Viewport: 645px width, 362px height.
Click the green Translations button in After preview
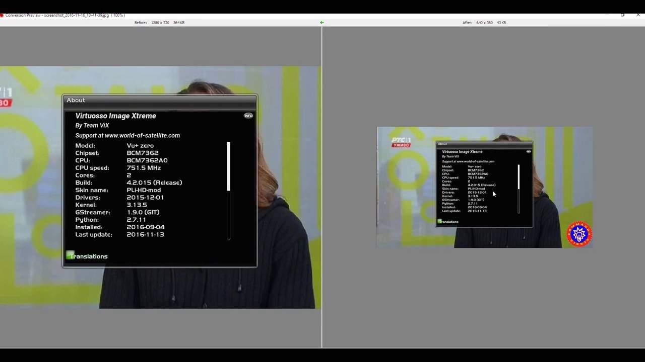tap(448, 221)
